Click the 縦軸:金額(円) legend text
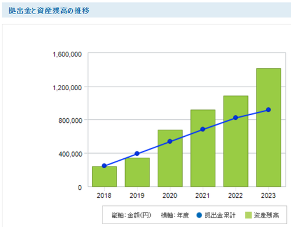This screenshot has height=227, width=291. coord(132,215)
